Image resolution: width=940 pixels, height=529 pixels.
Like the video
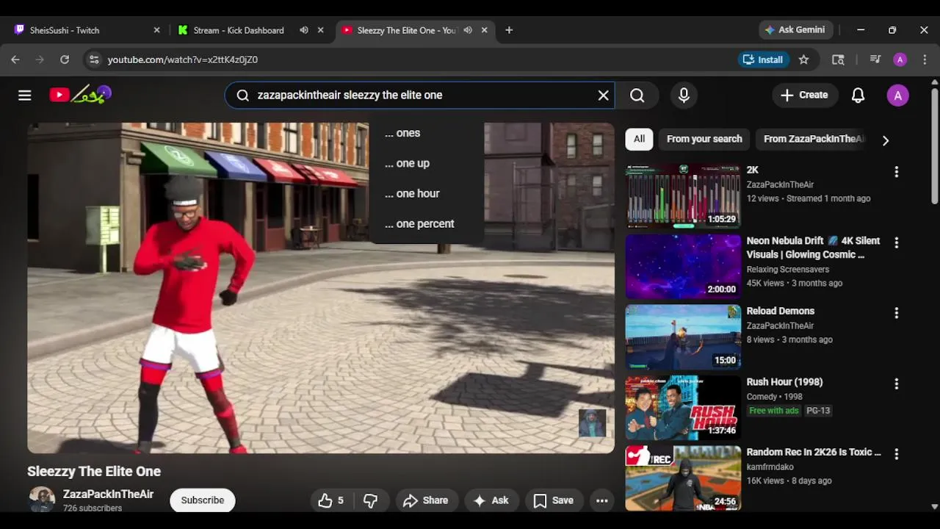tap(331, 500)
